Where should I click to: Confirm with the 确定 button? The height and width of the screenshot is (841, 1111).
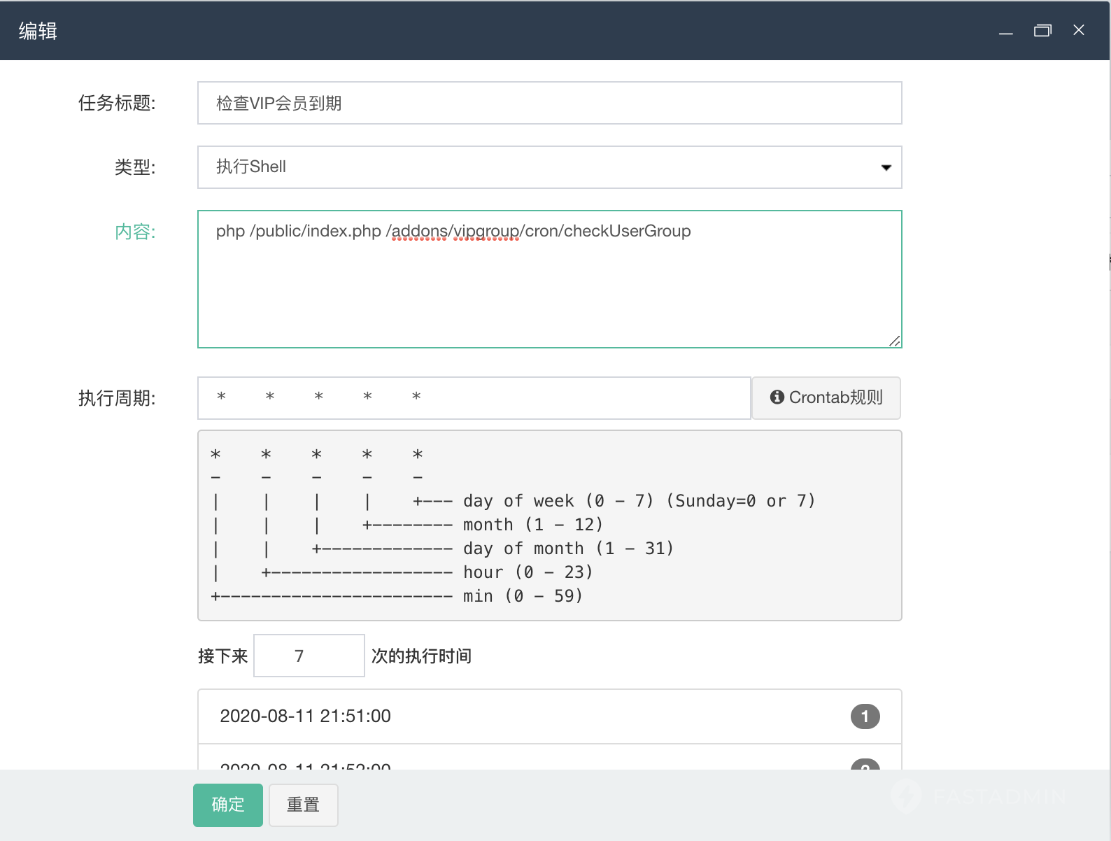[x=228, y=805]
